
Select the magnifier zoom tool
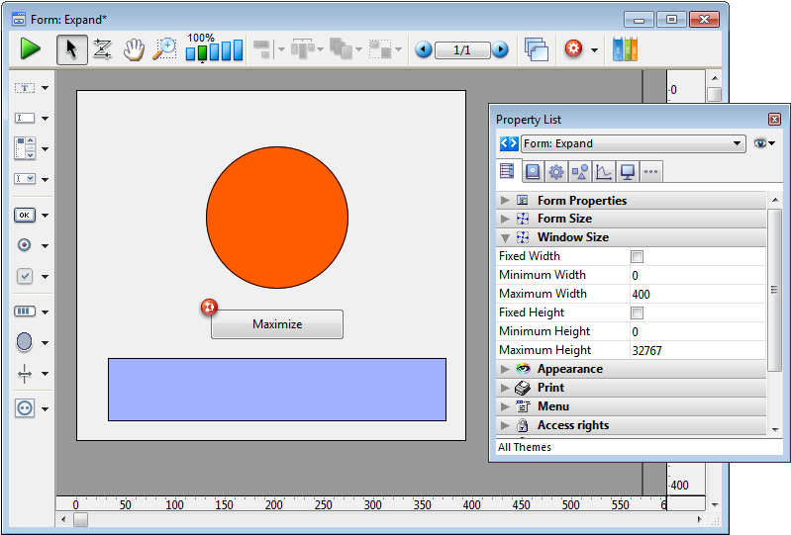pyautogui.click(x=164, y=49)
